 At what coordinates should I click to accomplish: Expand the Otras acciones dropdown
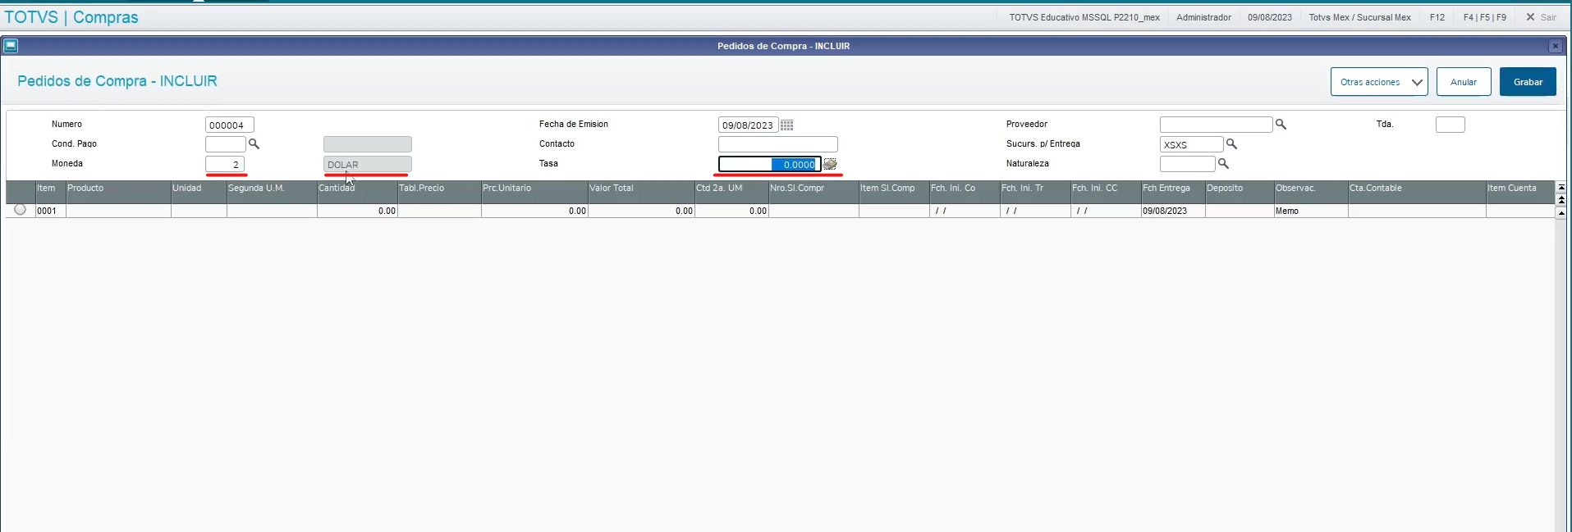click(1379, 82)
